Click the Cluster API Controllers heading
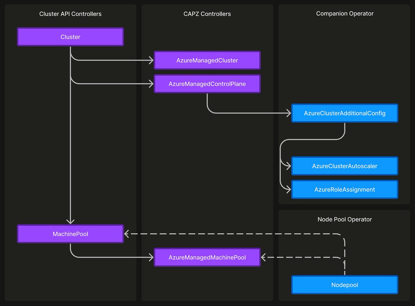This screenshot has width=415, height=306. [x=70, y=14]
